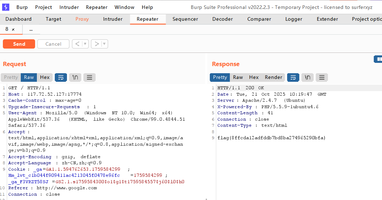Send the request
Viewport: 382px width, 200px height.
[19, 44]
